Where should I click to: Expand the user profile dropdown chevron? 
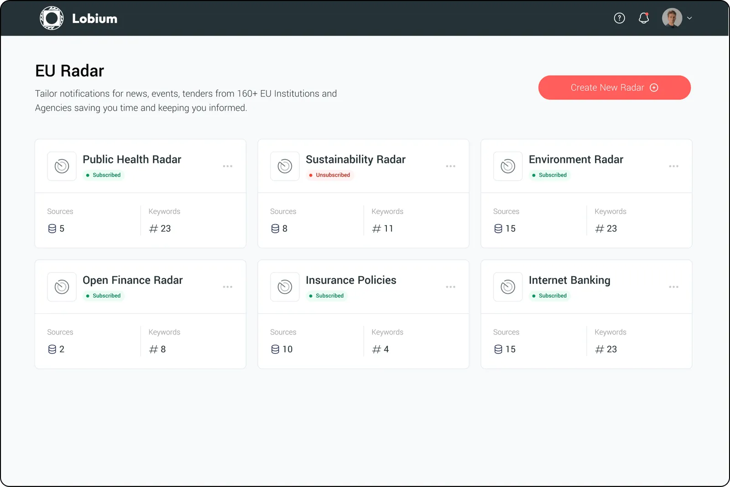(689, 18)
